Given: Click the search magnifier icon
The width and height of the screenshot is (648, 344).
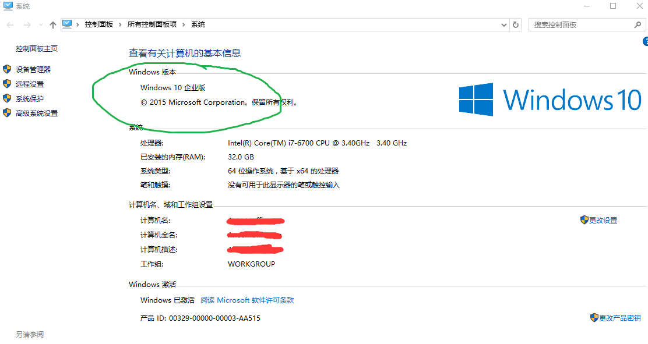Looking at the screenshot, I should (638, 25).
